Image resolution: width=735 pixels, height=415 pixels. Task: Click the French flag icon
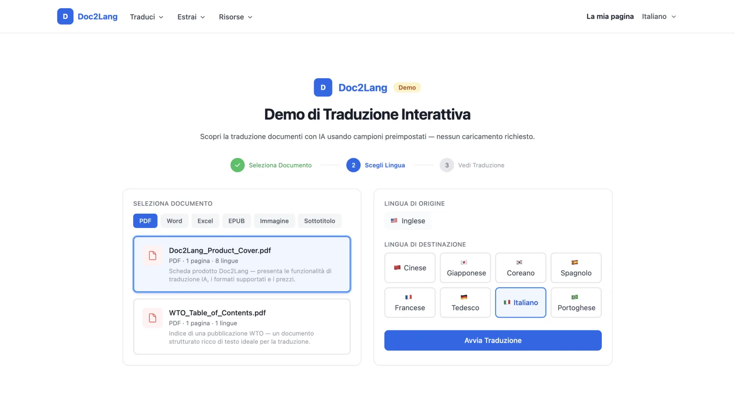(408, 297)
